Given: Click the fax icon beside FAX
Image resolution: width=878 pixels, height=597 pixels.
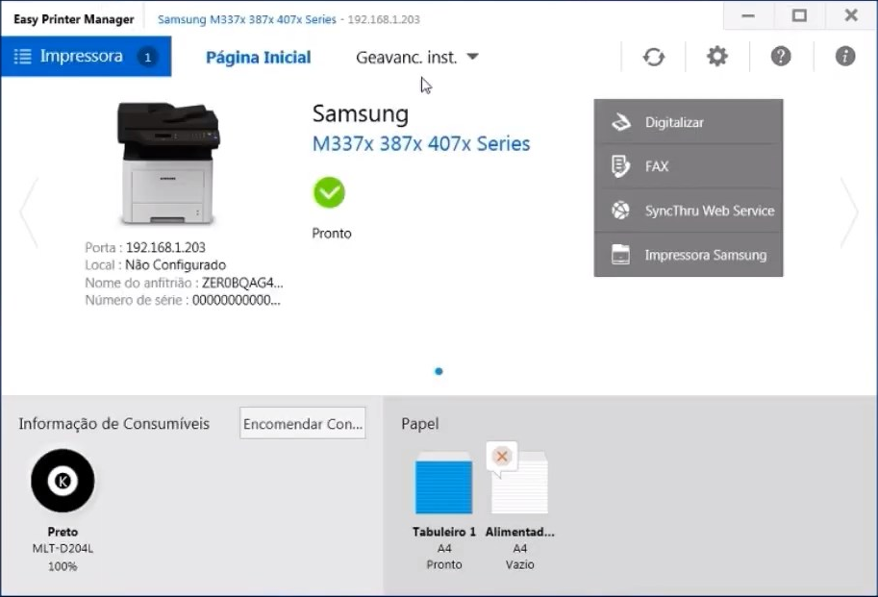Looking at the screenshot, I should (620, 166).
